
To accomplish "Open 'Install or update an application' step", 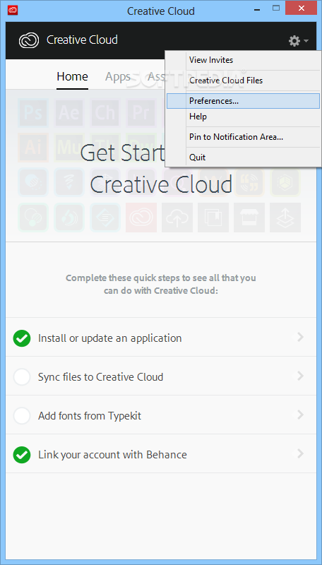I will point(161,338).
